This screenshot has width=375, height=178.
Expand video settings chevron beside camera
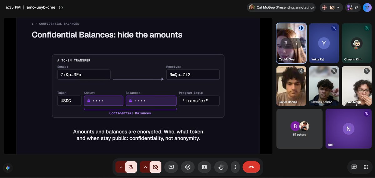tap(145, 167)
